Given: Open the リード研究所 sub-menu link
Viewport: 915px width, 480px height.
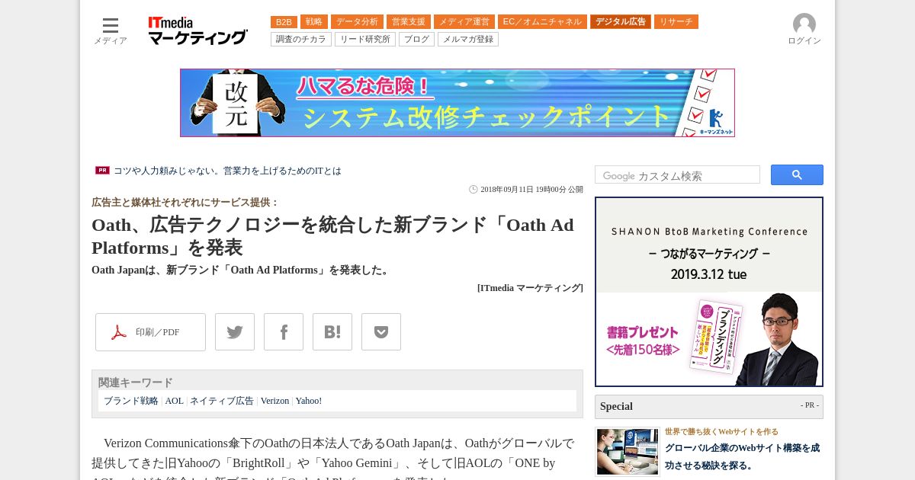Looking at the screenshot, I should [x=365, y=39].
